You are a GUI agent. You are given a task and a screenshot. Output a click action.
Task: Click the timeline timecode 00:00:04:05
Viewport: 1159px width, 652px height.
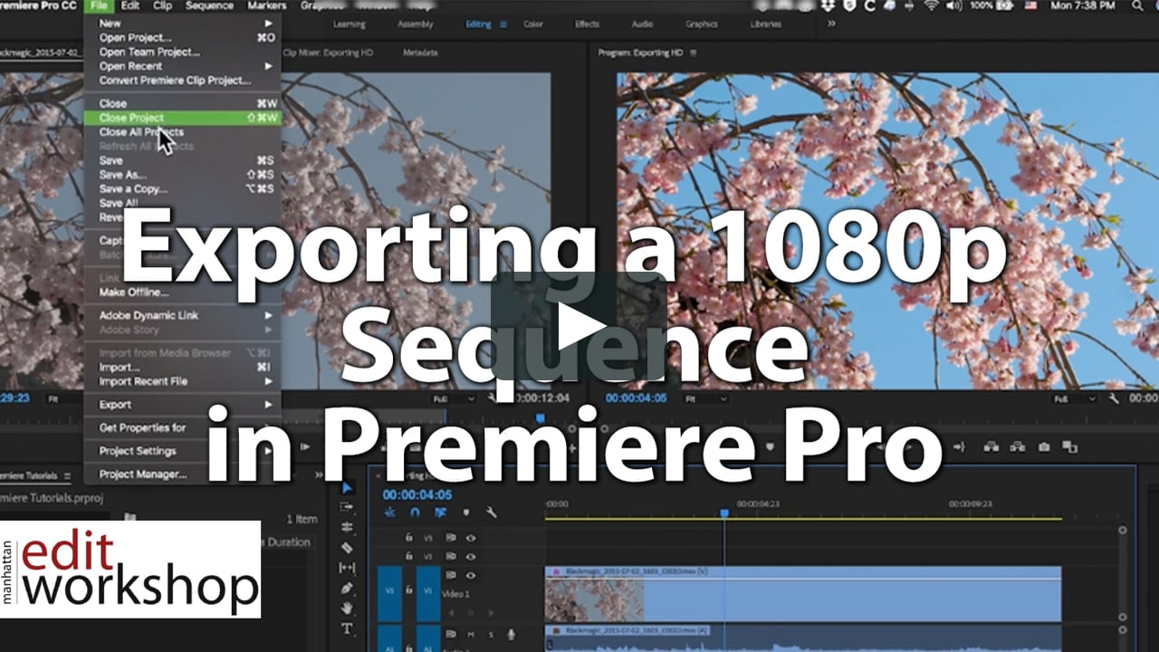coord(417,495)
